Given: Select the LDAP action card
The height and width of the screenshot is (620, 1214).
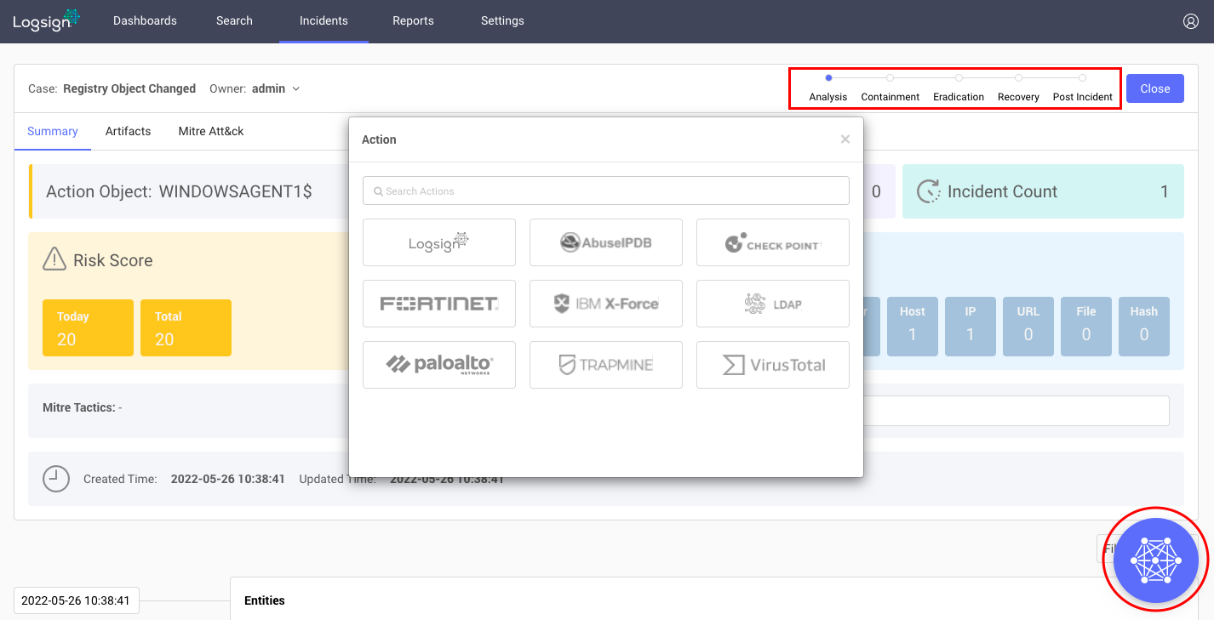Looking at the screenshot, I should click(773, 304).
